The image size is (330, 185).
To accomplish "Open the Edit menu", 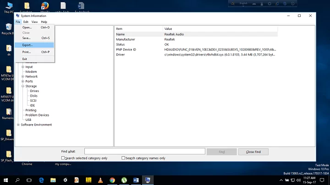I will point(26,22).
